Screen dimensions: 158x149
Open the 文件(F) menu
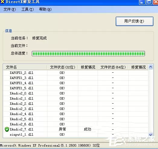pyautogui.click(x=10, y=9)
